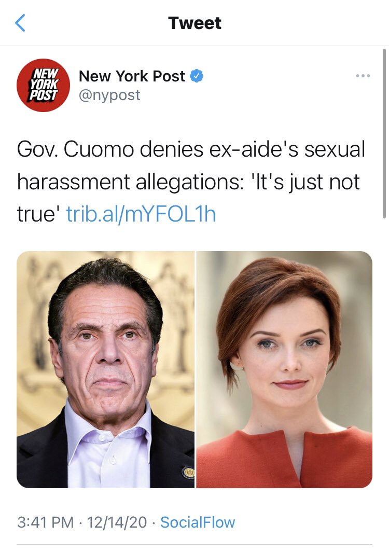Screen dimensions: 389x552
Task: Open the New York Post profile avatar
Action: [x=43, y=85]
